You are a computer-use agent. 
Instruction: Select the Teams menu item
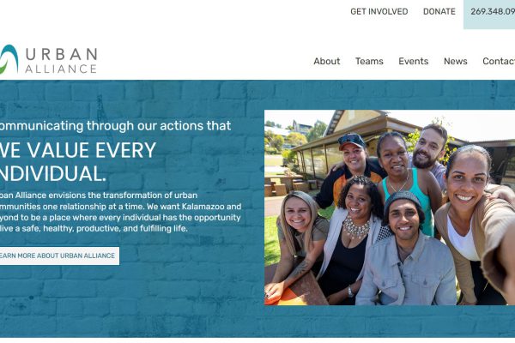[369, 61]
